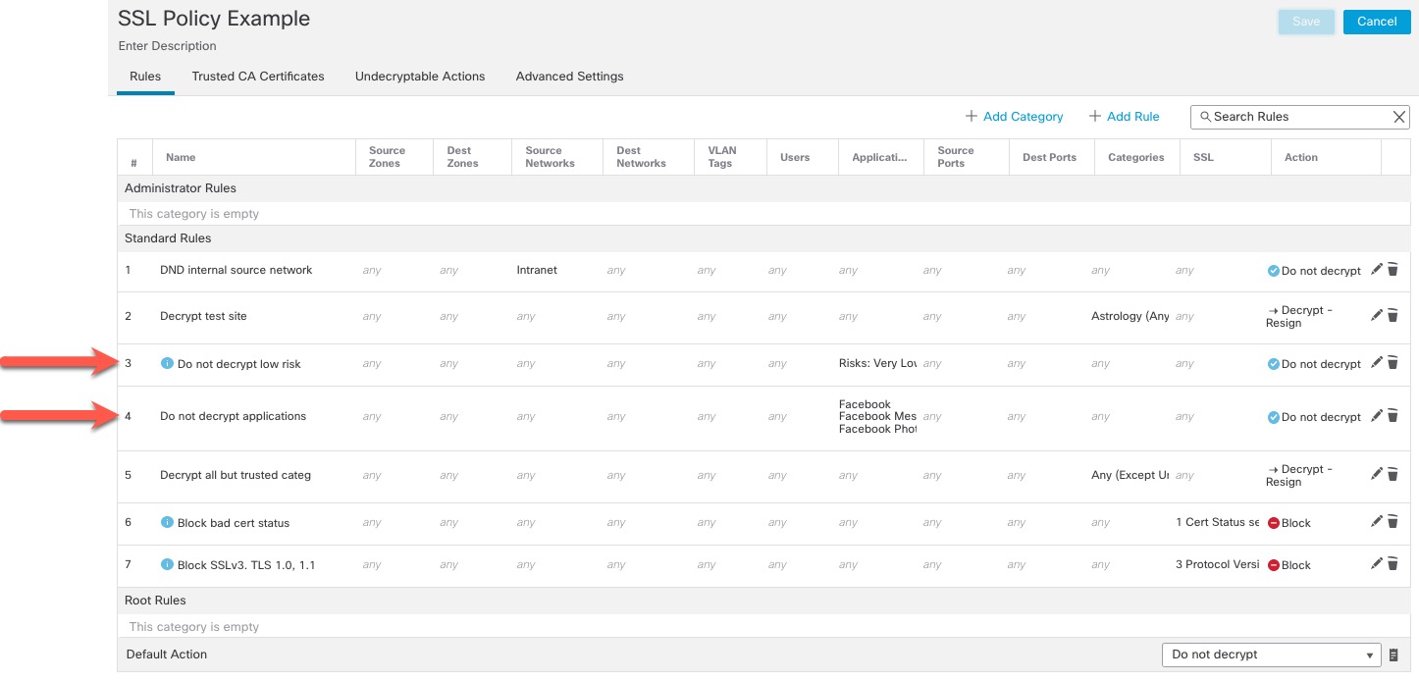Click inside the Search Rules input field

coord(1286,117)
